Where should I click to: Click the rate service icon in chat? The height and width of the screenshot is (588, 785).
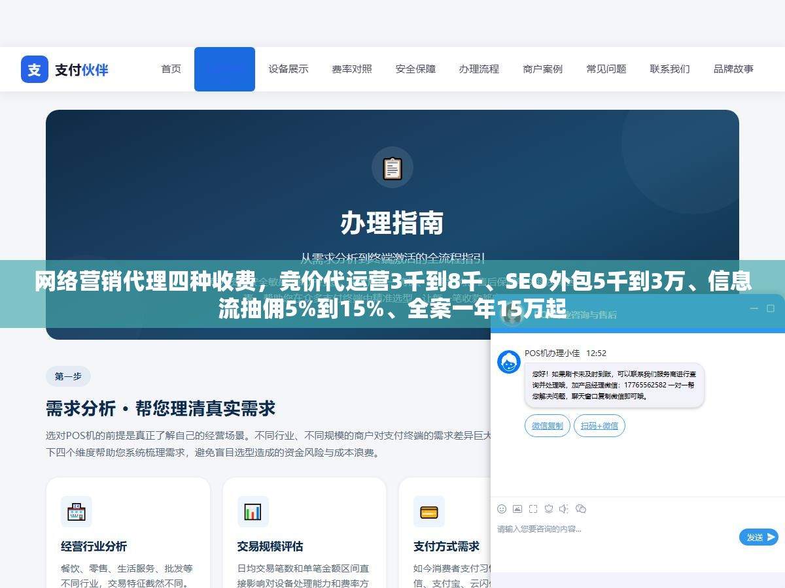549,509
